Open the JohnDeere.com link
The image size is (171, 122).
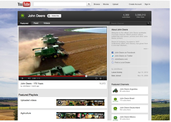[x=121, y=59]
